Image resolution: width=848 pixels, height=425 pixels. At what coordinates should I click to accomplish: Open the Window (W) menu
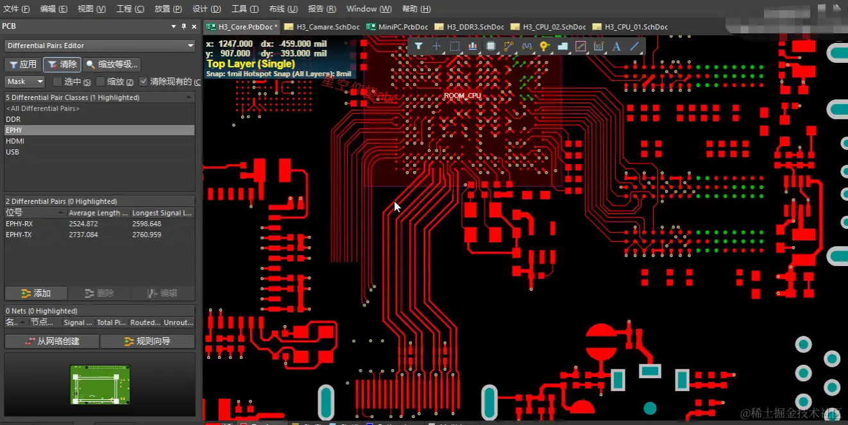(x=369, y=9)
